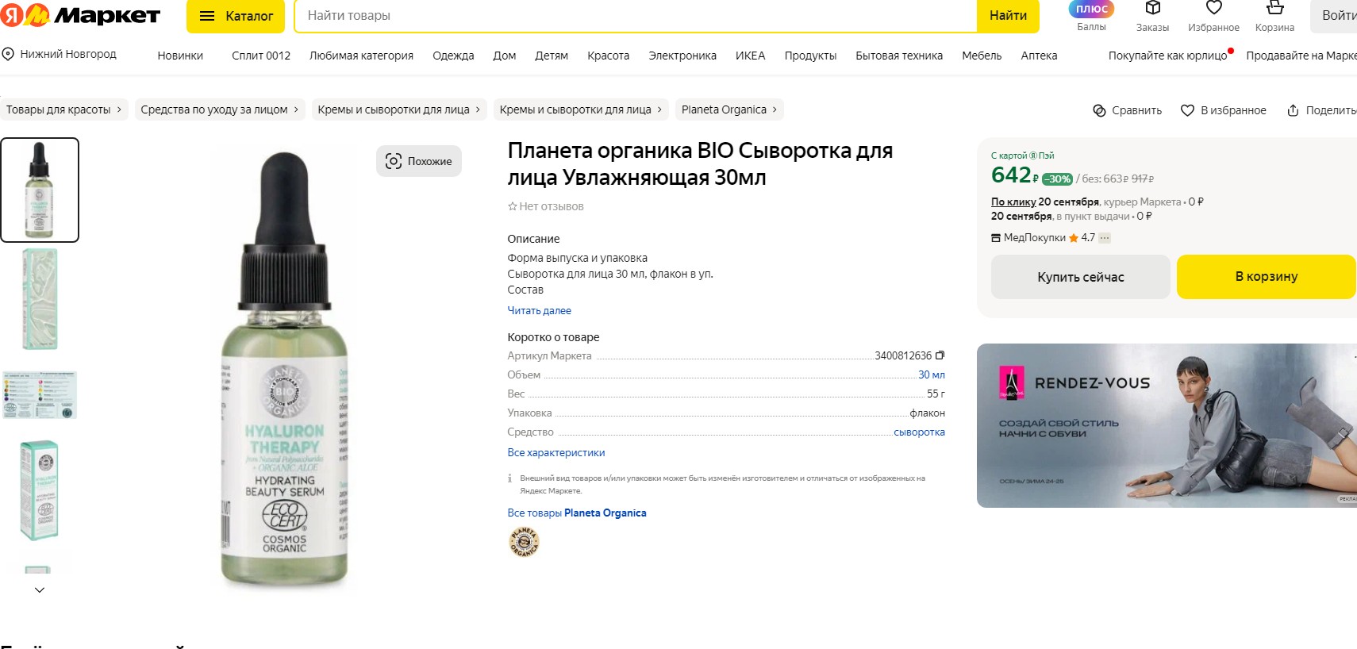Expand description with Читать далее

[x=539, y=310]
